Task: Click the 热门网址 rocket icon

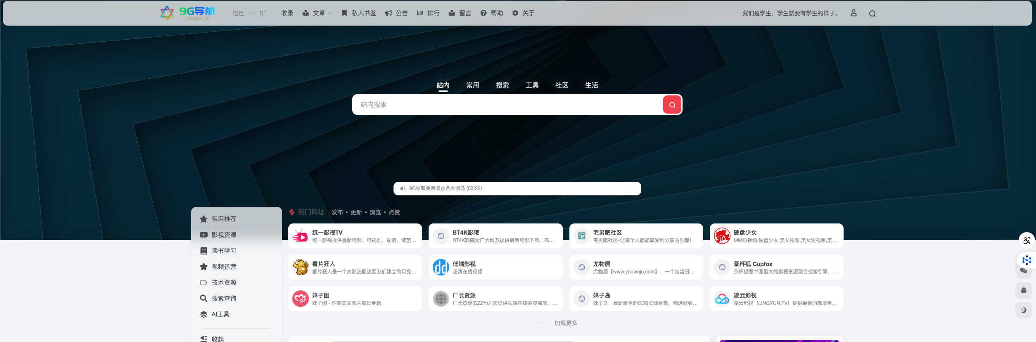Action: click(x=292, y=212)
